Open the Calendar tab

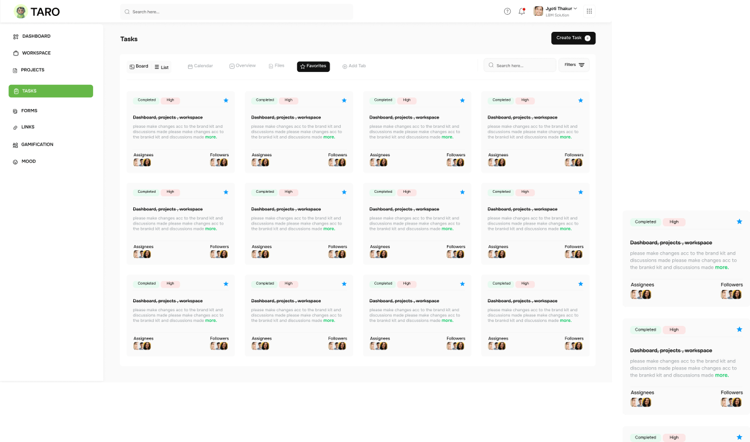[200, 66]
